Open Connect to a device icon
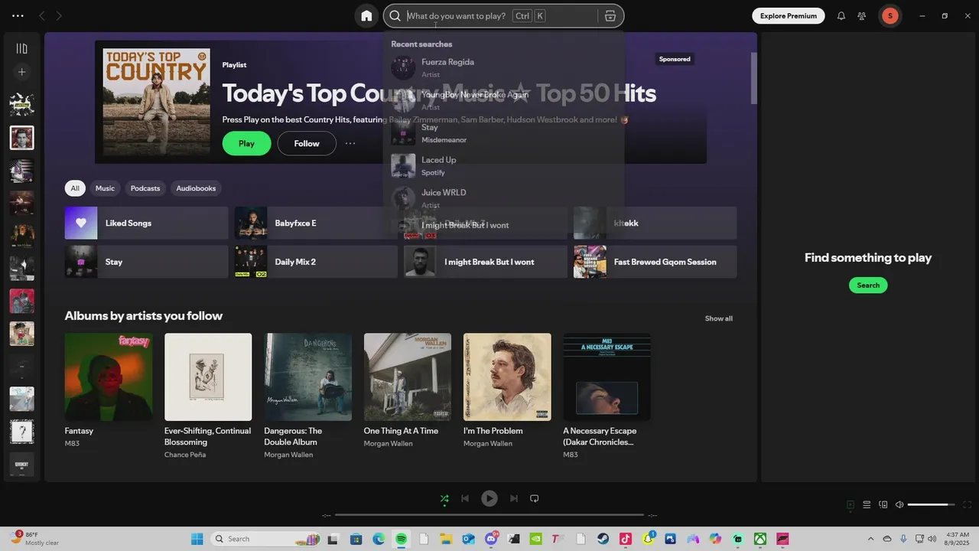Screen dimensions: 979x551 tap(883, 505)
